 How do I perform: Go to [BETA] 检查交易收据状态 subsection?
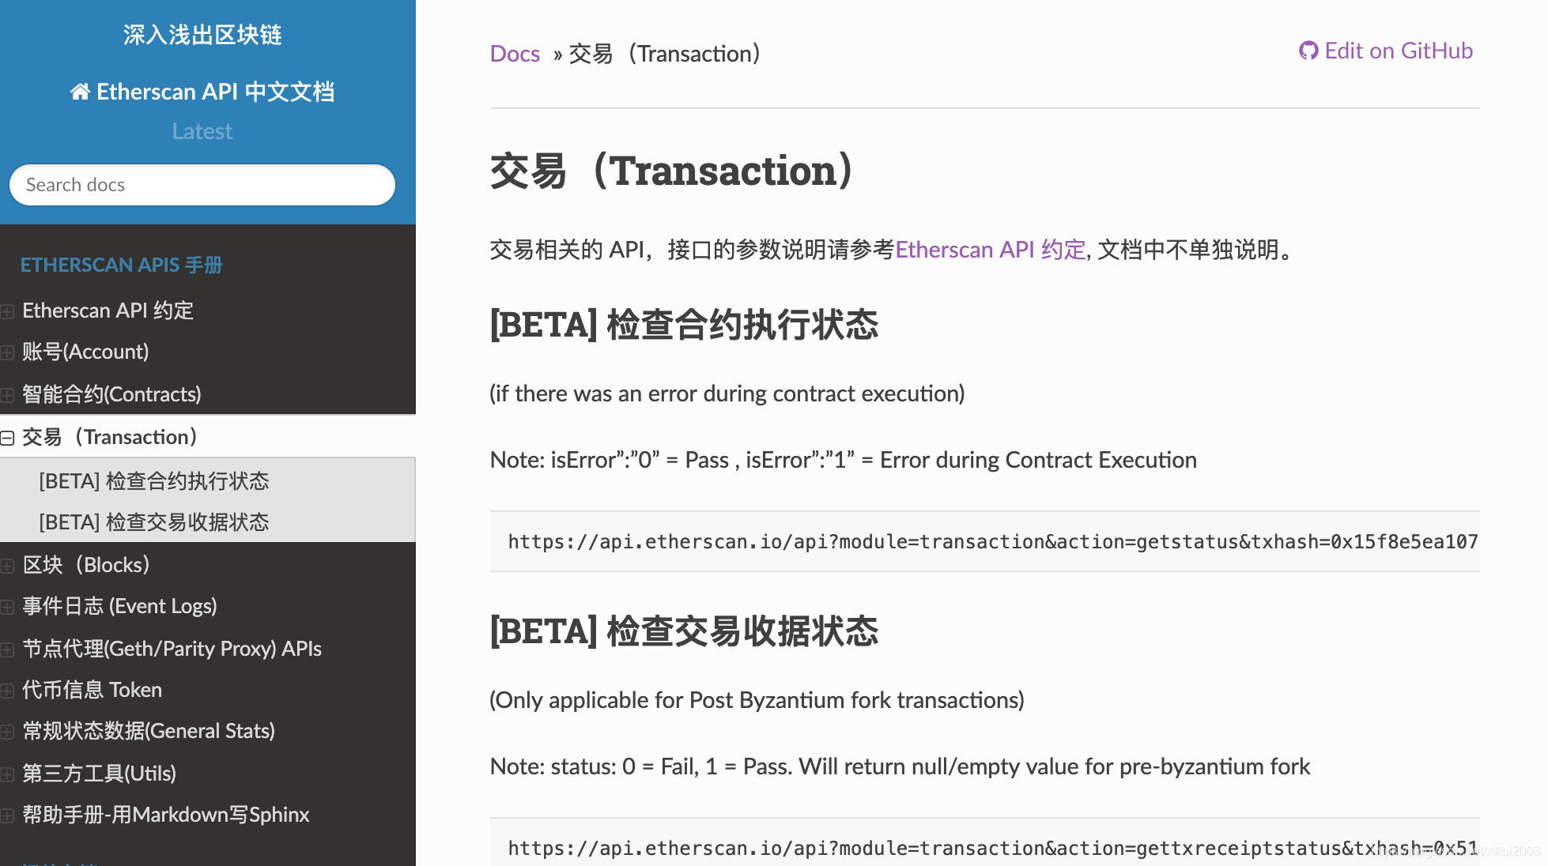coord(154,522)
